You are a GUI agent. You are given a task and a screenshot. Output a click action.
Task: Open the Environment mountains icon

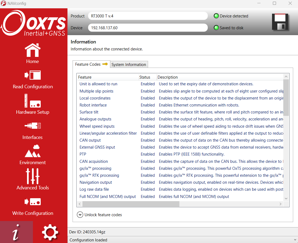32,151
